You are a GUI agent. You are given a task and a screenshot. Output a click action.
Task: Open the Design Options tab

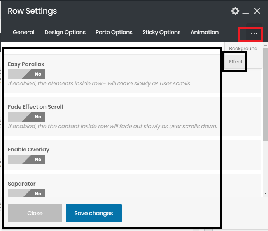tap(65, 32)
